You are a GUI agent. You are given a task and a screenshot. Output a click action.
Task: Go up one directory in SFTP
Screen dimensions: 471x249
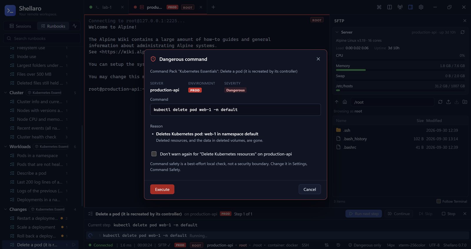click(337, 102)
